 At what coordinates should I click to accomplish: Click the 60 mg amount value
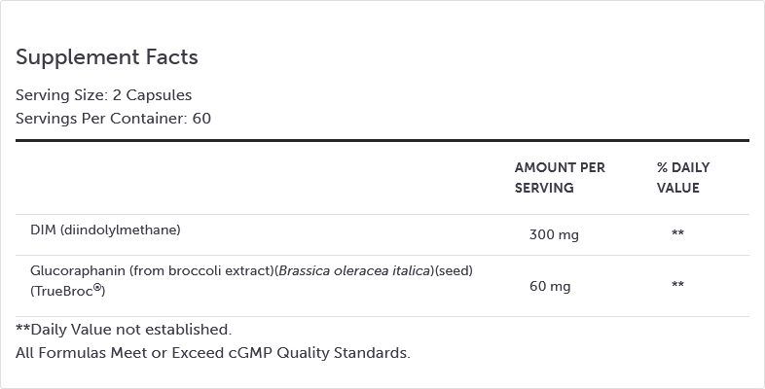click(550, 286)
